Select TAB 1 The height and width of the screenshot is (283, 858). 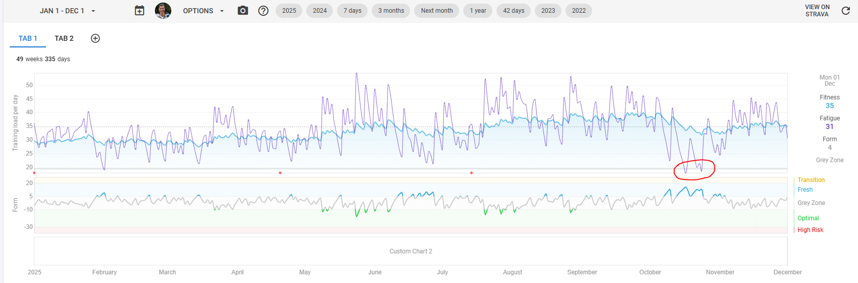point(28,38)
